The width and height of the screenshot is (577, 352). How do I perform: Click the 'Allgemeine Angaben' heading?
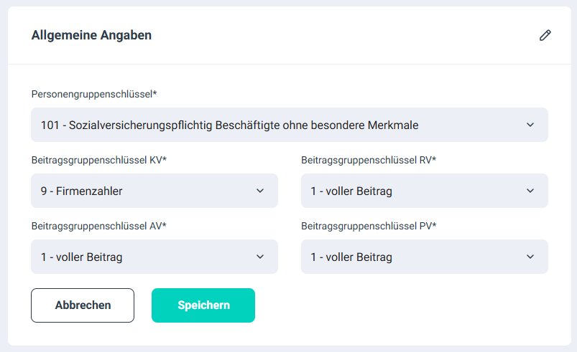[91, 35]
